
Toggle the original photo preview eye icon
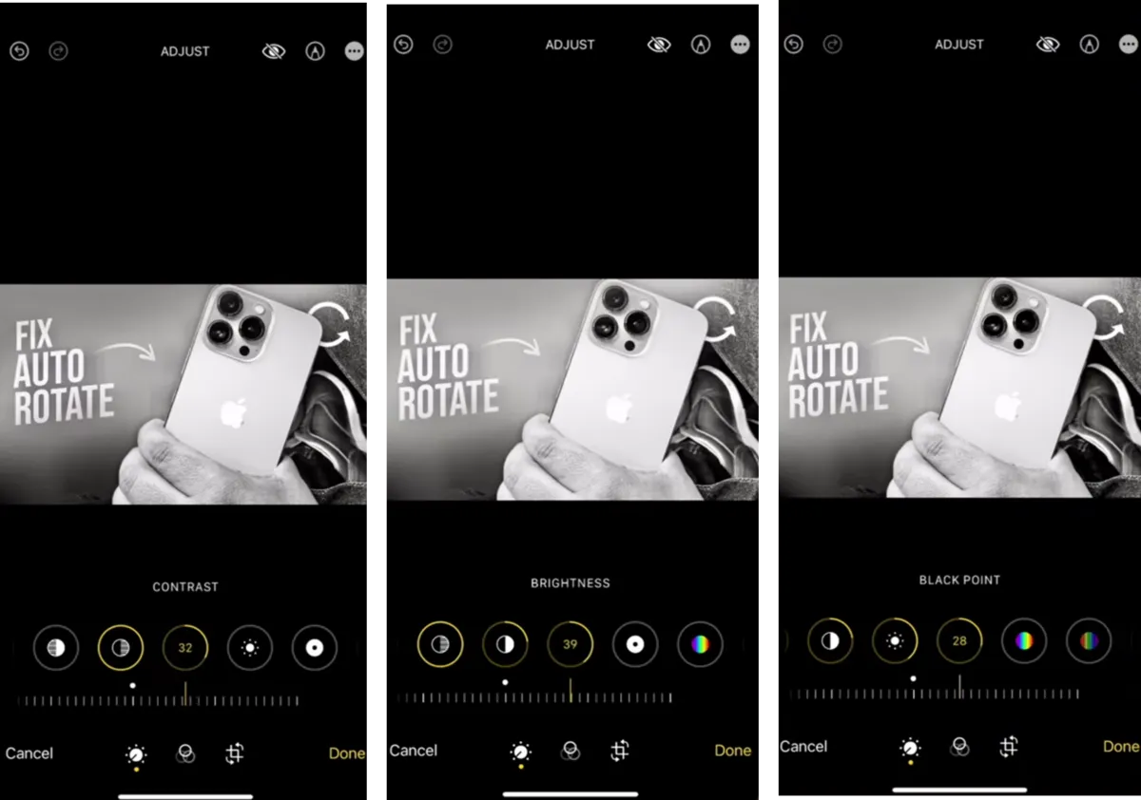[274, 50]
